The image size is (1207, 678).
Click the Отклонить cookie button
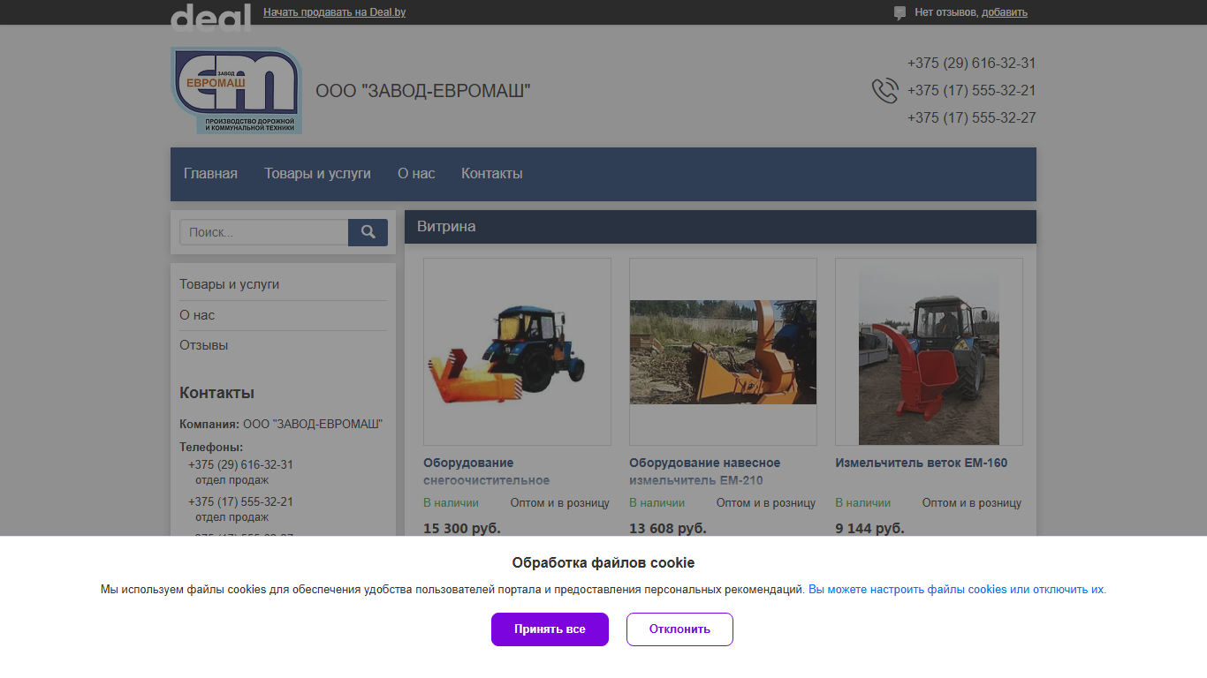point(679,629)
